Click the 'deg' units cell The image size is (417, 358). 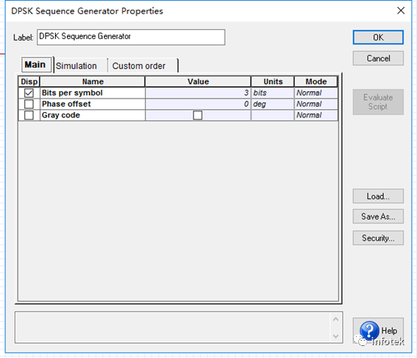(x=272, y=104)
